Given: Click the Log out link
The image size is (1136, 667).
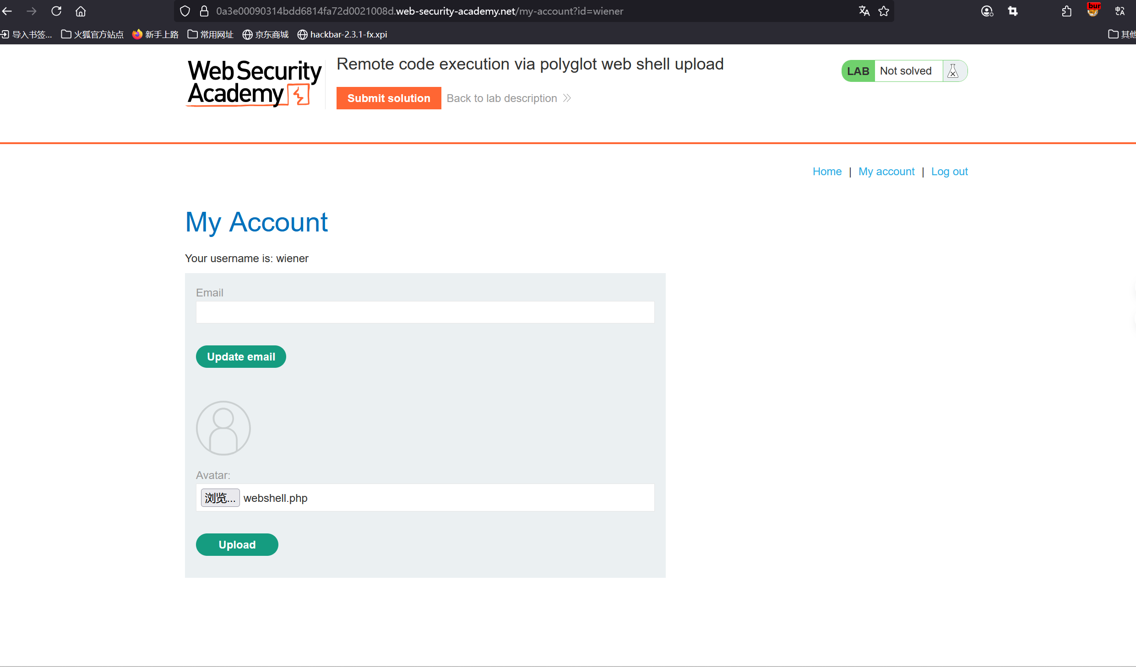Looking at the screenshot, I should pos(949,172).
